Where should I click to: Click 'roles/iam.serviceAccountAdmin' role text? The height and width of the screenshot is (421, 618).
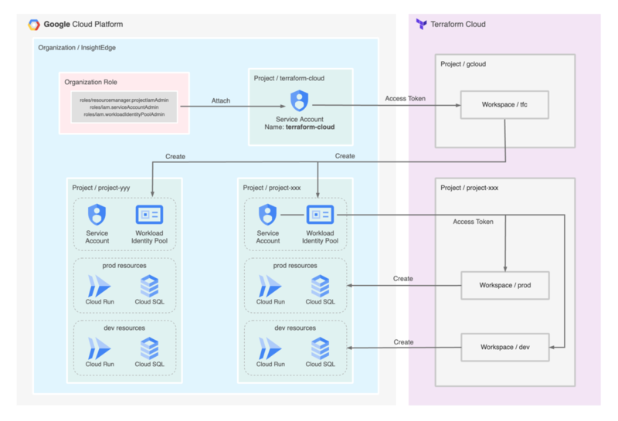(124, 107)
